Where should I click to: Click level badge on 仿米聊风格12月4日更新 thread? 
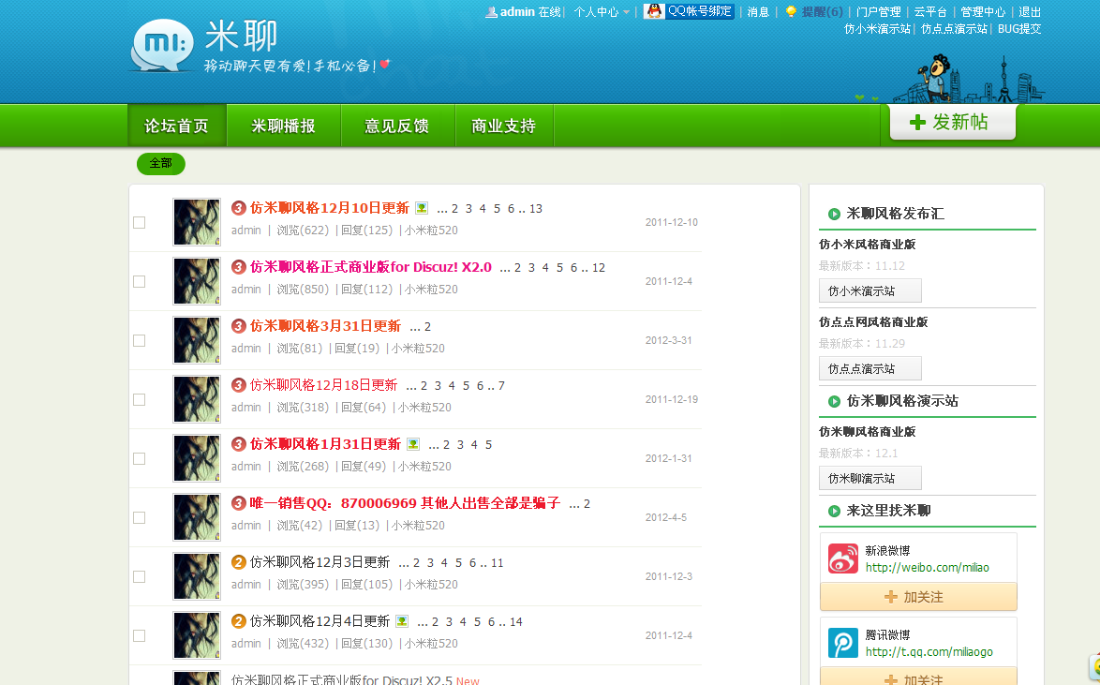[x=239, y=621]
